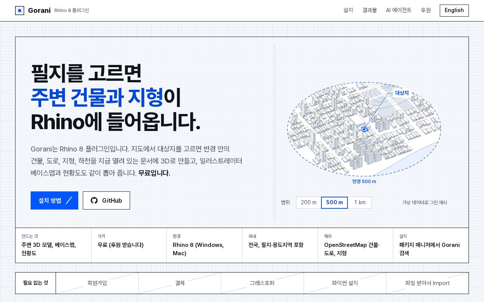Click the Gorani brand name link
This screenshot has height=302, width=484.
39,11
